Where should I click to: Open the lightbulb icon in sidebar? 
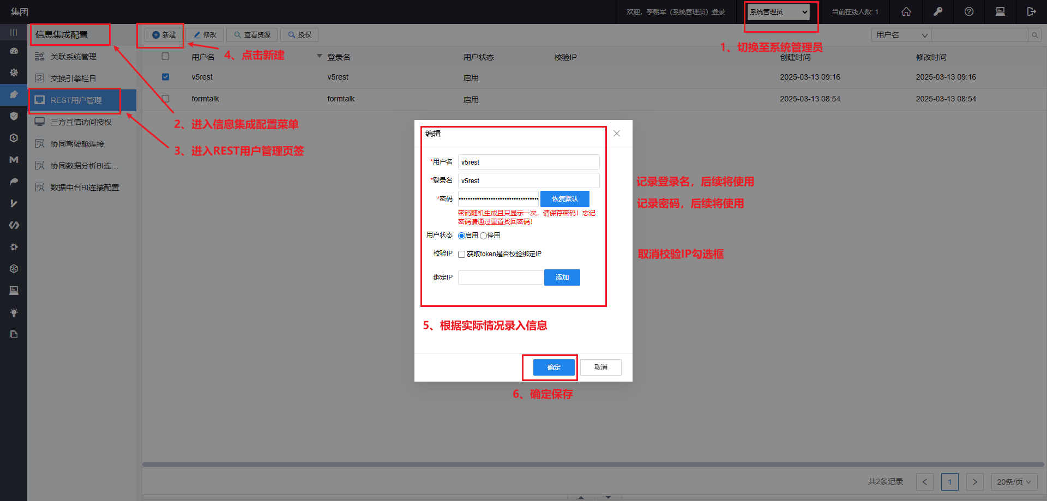14,312
